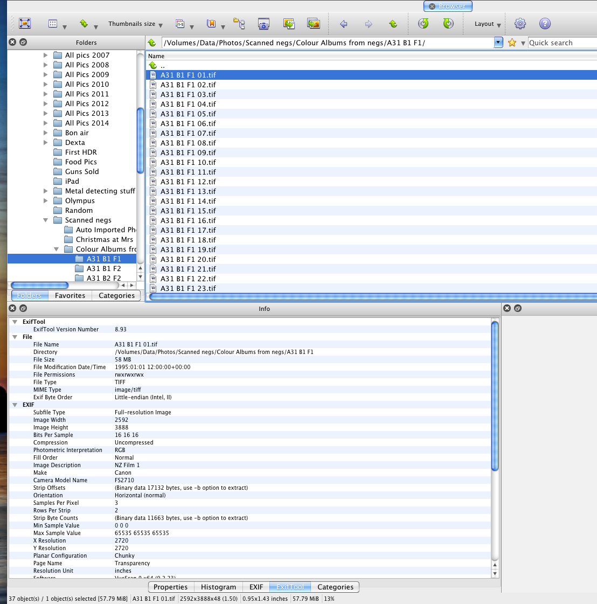The width and height of the screenshot is (597, 604).
Task: Rotate image clockwise using toolbar icon
Action: pyautogui.click(x=448, y=24)
